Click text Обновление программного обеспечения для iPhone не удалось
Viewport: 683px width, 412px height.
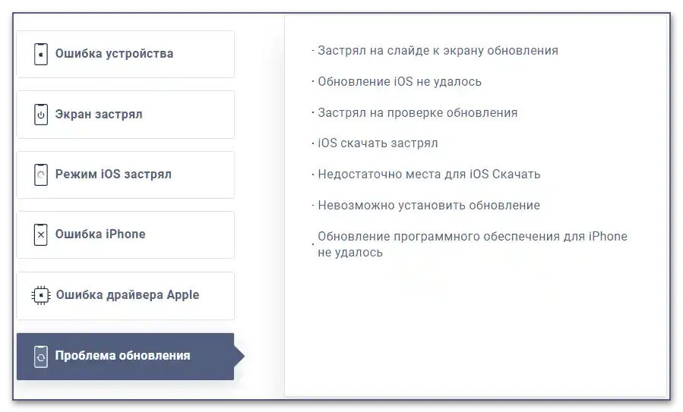(473, 244)
